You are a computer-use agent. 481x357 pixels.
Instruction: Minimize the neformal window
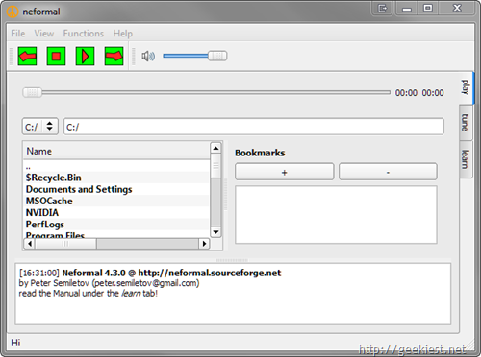pos(407,8)
